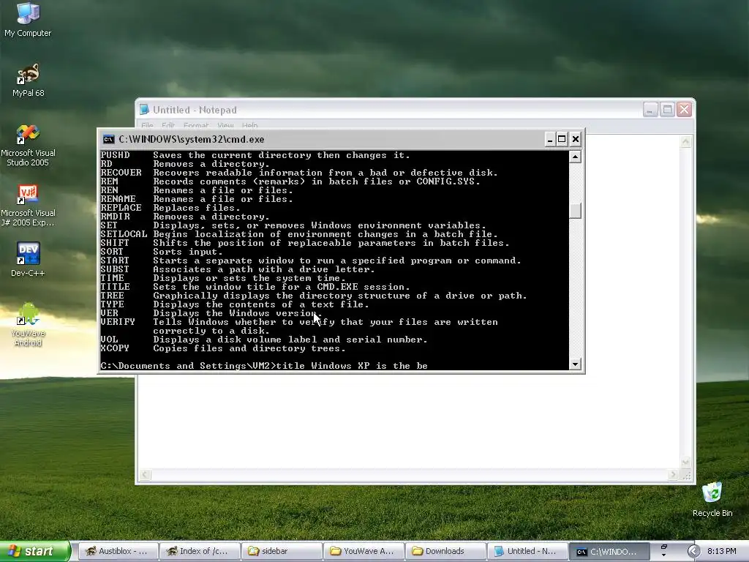Open the Start menu

[x=35, y=551]
